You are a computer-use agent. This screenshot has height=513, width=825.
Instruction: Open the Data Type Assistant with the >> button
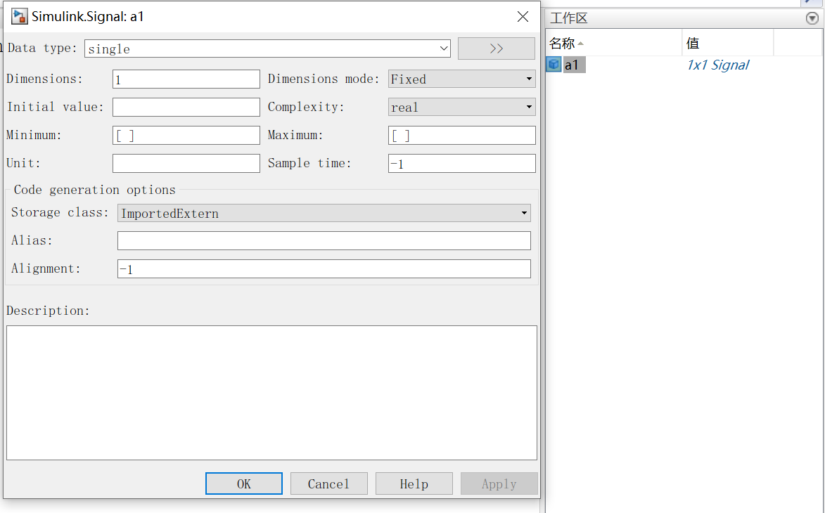(496, 48)
